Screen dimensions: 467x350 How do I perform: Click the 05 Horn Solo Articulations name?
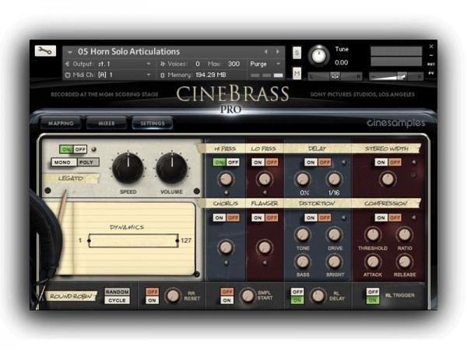coord(128,52)
